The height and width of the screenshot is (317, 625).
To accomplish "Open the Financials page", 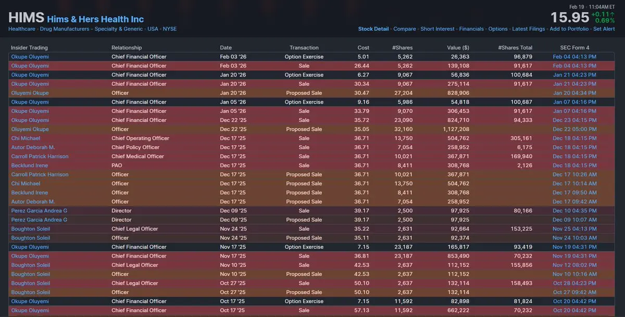I will tap(471, 29).
